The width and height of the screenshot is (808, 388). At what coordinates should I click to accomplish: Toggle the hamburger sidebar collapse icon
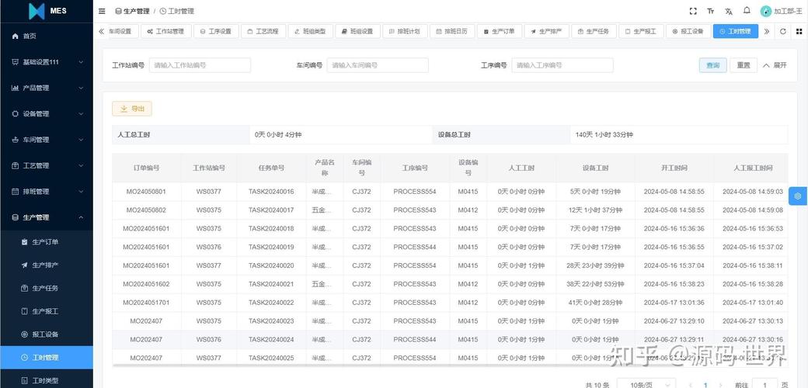click(102, 11)
